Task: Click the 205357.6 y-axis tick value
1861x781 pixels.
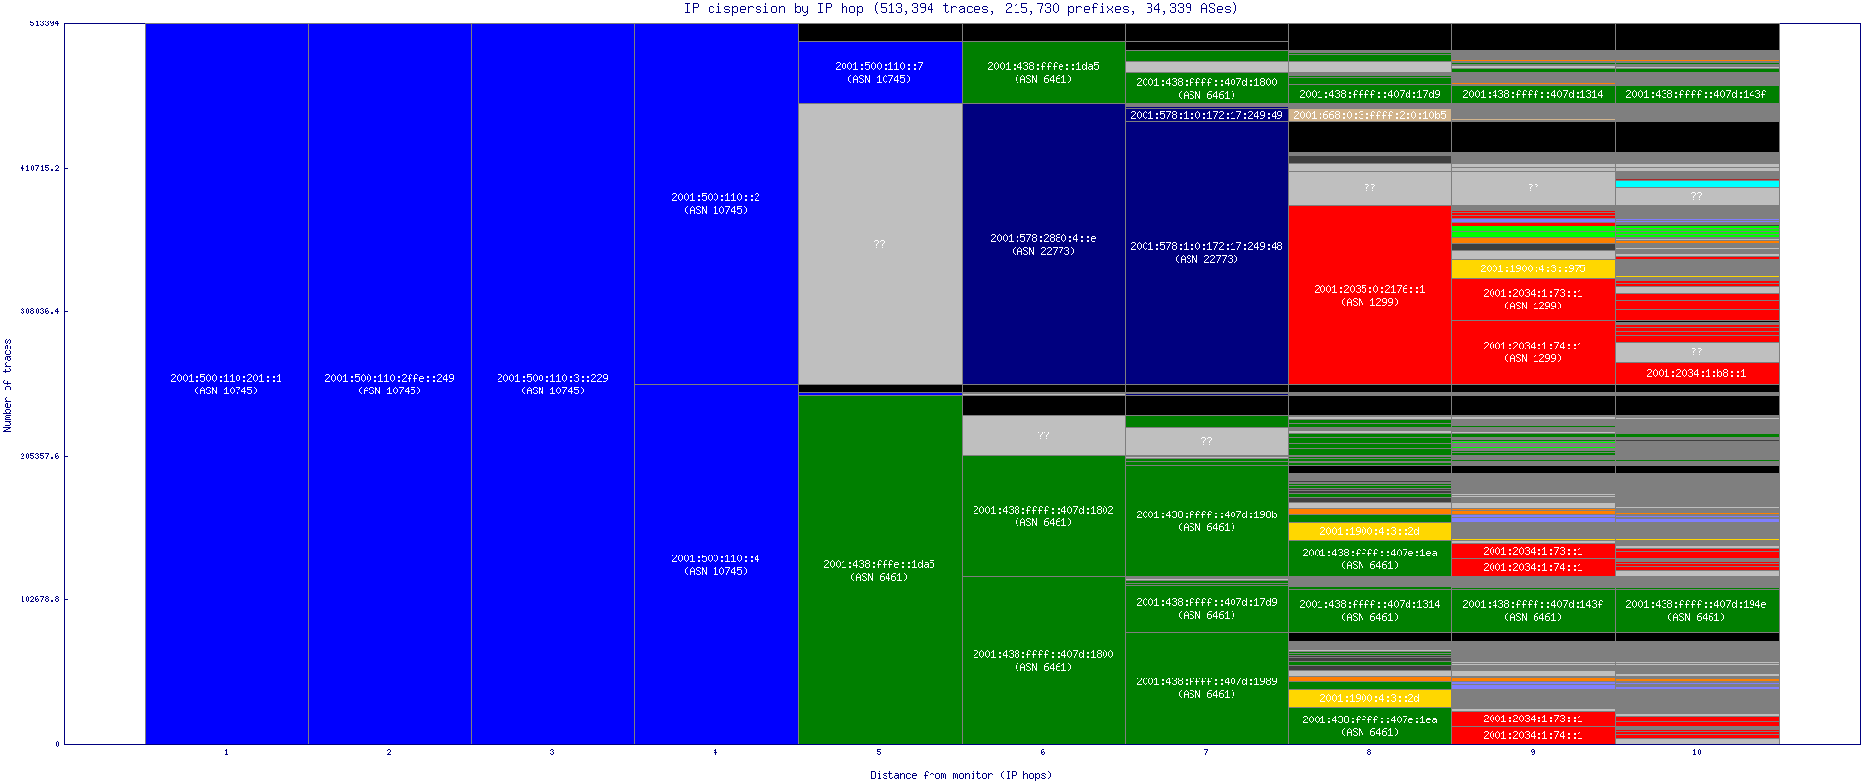Action: 40,456
